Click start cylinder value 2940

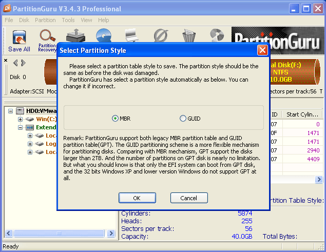[313, 150]
